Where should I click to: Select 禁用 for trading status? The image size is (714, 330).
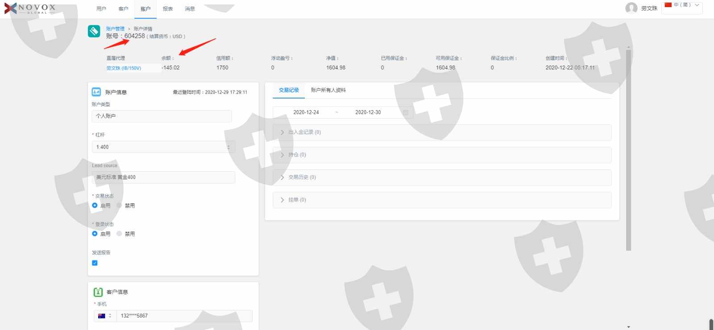(x=119, y=206)
